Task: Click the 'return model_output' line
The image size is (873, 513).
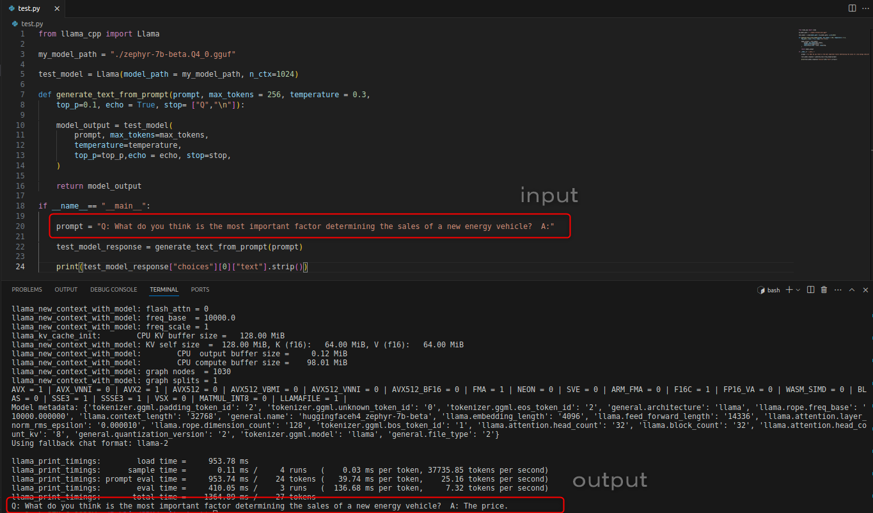Action: coord(98,186)
